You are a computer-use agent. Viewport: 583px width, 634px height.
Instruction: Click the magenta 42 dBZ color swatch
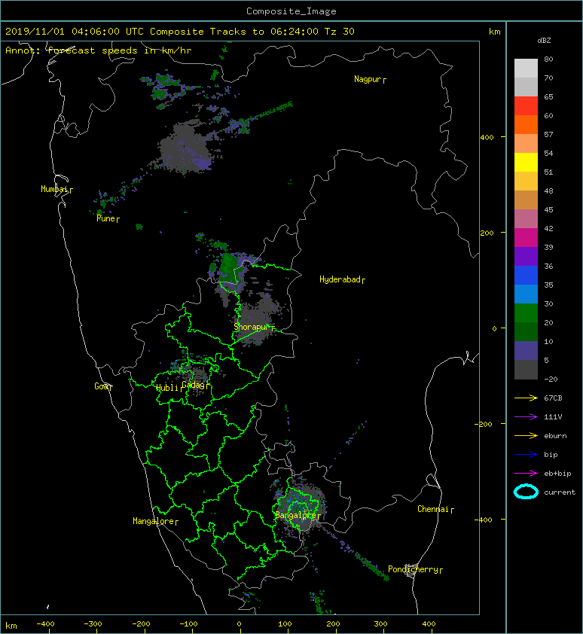[526, 237]
